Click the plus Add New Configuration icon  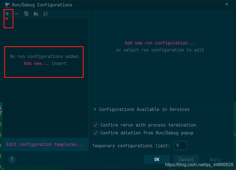(x=8, y=14)
